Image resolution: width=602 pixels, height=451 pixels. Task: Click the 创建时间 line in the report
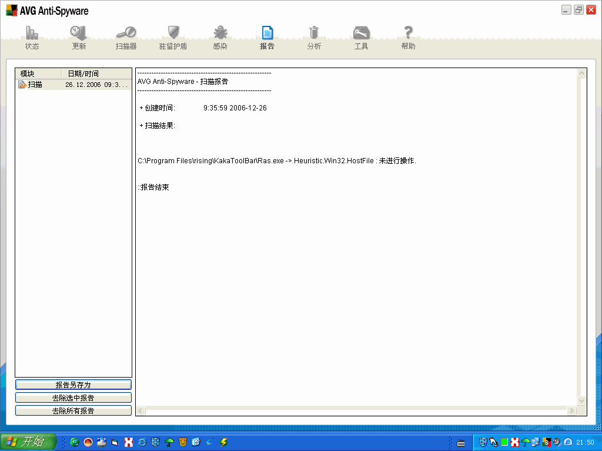tap(203, 108)
